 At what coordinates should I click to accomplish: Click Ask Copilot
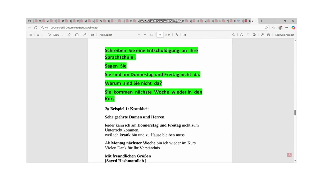click(106, 35)
